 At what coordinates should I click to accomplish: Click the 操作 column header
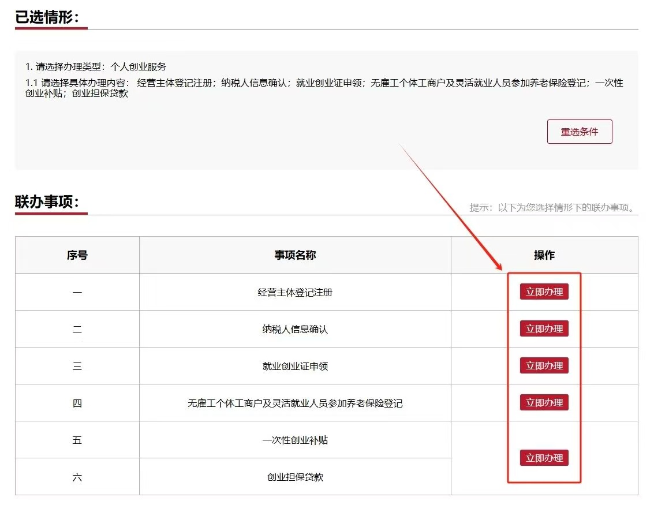point(544,255)
